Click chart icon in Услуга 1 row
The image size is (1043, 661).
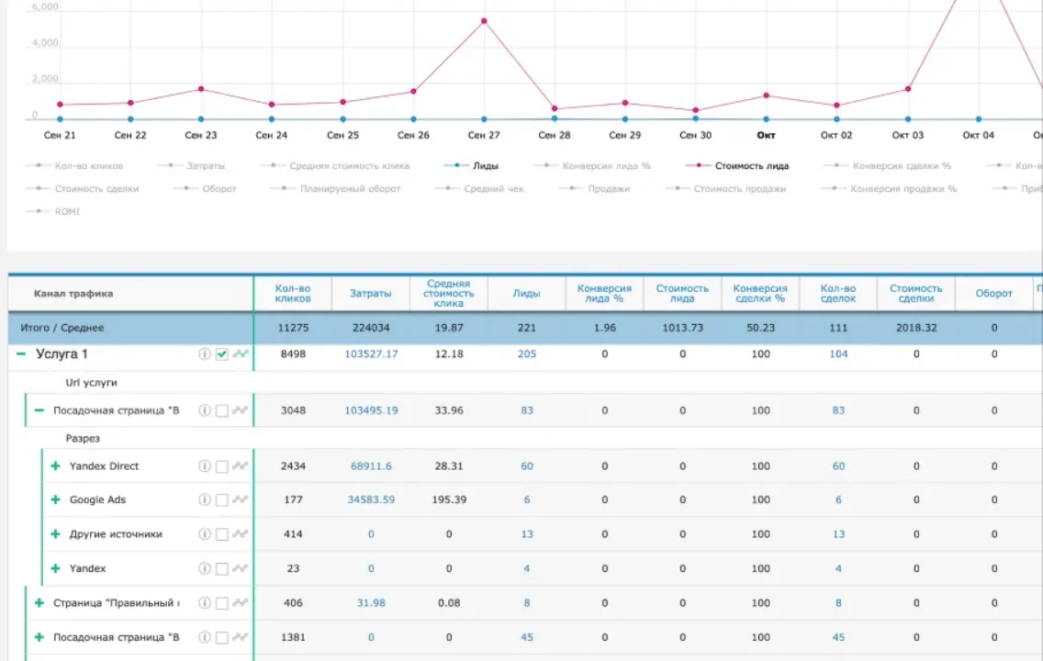click(241, 354)
